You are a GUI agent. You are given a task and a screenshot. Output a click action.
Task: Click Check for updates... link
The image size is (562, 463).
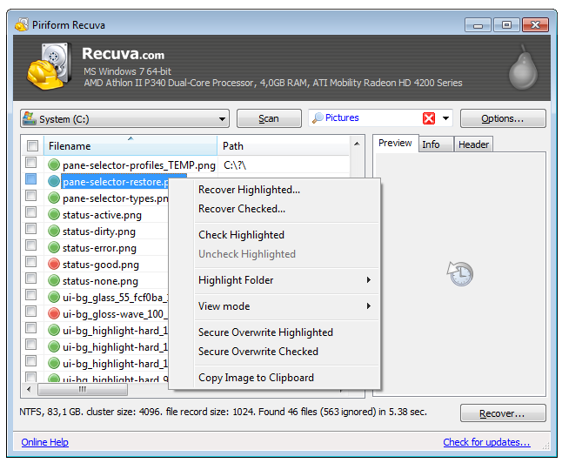[x=486, y=442]
